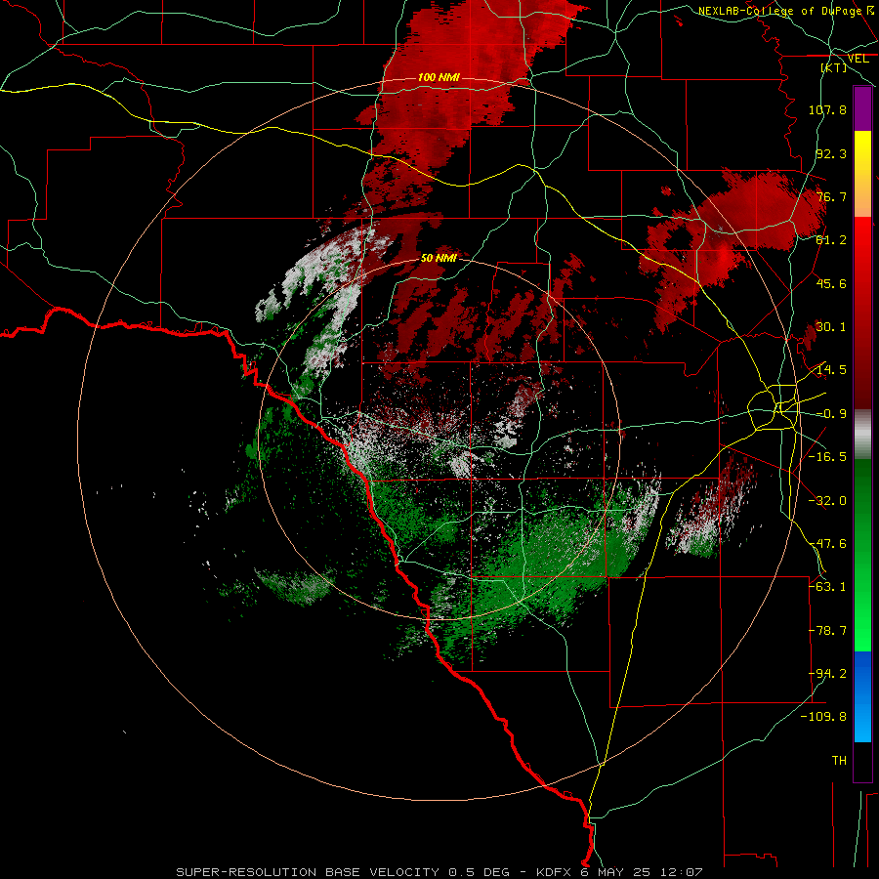The height and width of the screenshot is (879, 879).
Task: Click the 50 NMI range ring label
Action: click(x=439, y=258)
